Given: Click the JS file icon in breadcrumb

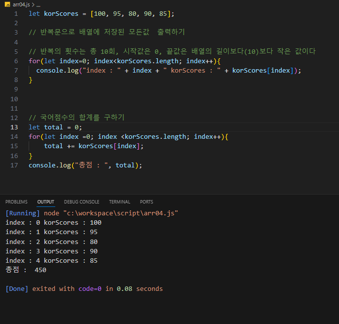Looking at the screenshot, I should coord(7,4).
